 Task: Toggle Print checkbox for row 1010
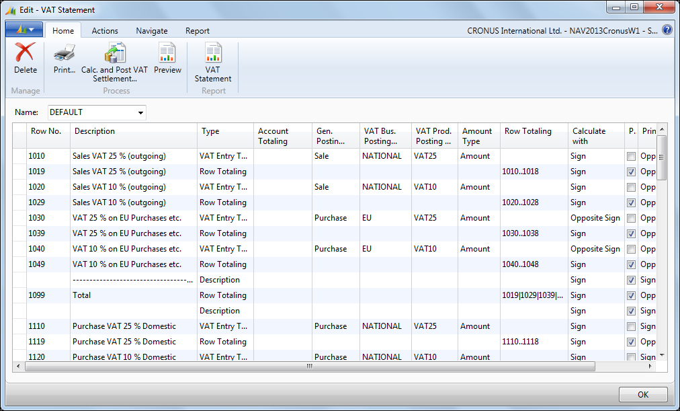point(631,156)
